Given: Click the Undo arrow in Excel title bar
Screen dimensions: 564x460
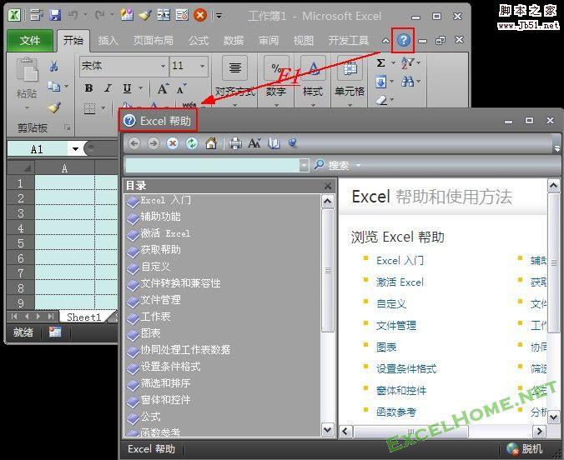Looking at the screenshot, I should tap(73, 15).
